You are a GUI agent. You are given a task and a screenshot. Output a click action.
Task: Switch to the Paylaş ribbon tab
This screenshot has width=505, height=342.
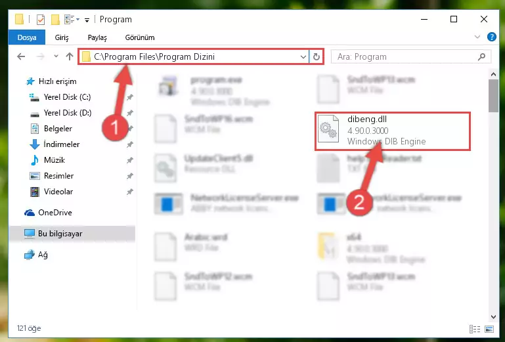(x=97, y=37)
